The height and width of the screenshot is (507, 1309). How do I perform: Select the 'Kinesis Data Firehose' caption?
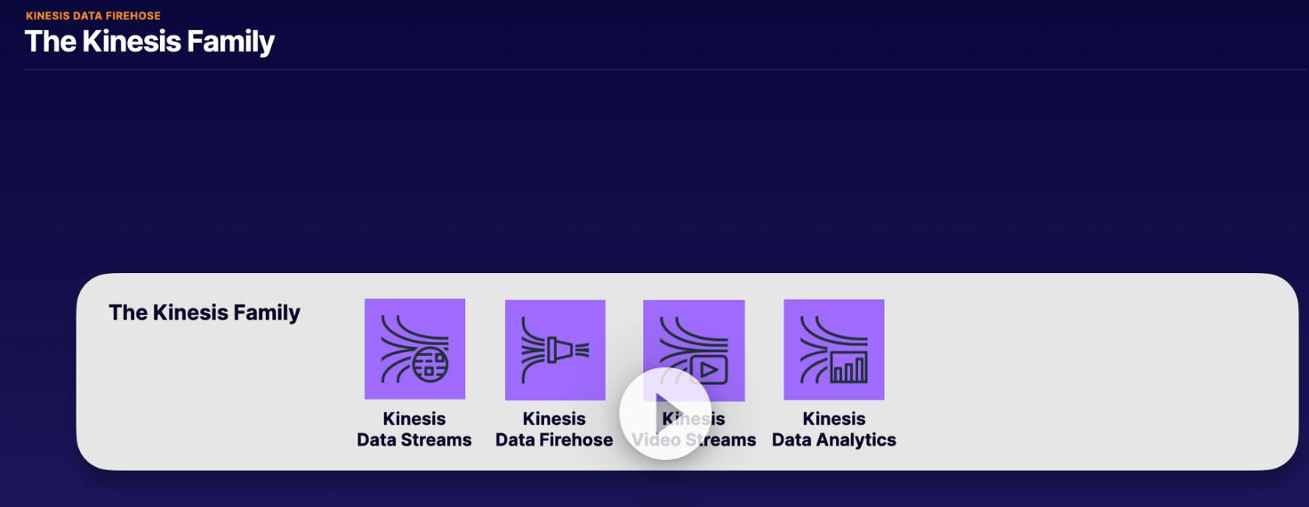[554, 429]
